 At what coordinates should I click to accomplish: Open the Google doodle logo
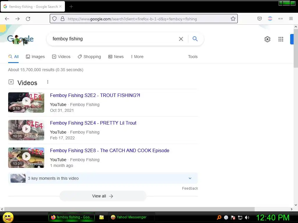tap(20, 40)
